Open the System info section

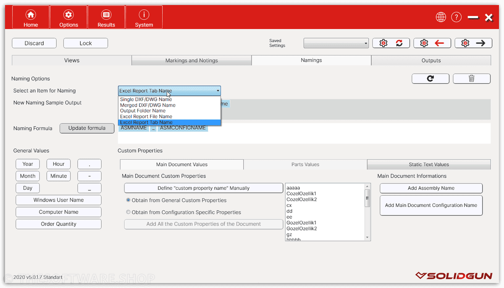144,17
